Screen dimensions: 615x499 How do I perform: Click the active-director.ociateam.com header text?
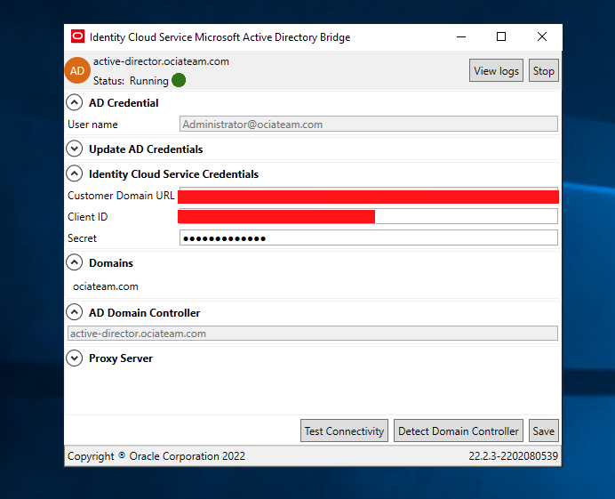click(x=161, y=61)
